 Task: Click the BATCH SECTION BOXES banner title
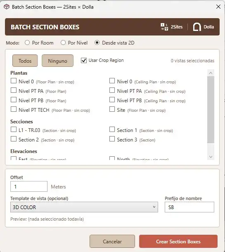pos(45,27)
